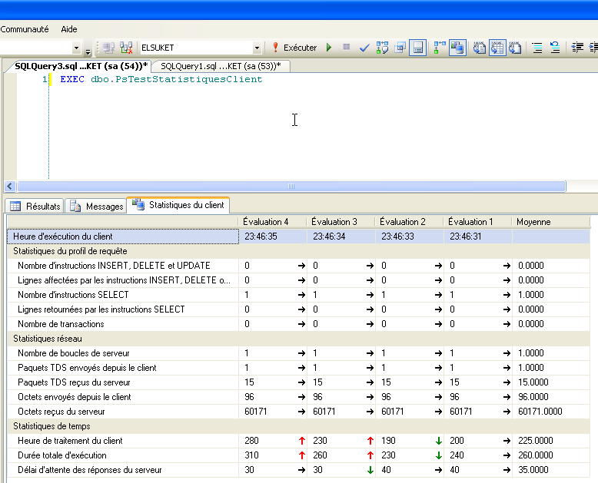598x483 pixels.
Task: Click the Parse query checkmark icon
Action: [x=364, y=48]
